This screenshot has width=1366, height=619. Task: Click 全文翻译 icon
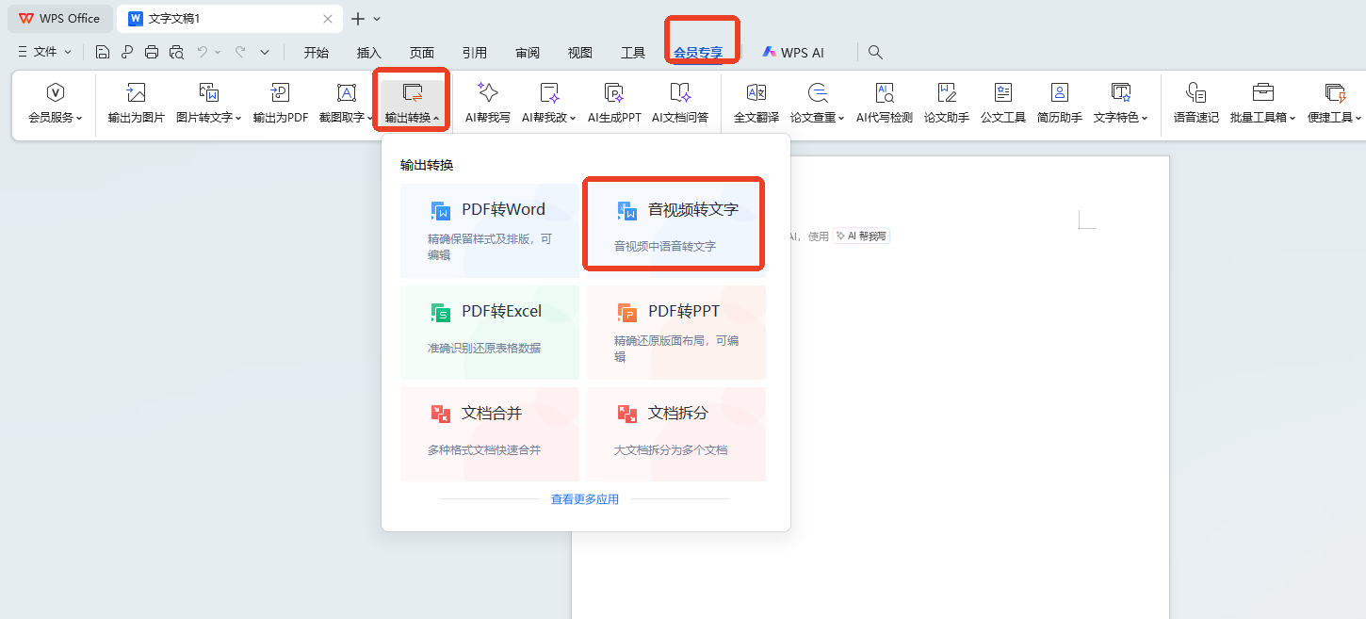click(x=756, y=92)
